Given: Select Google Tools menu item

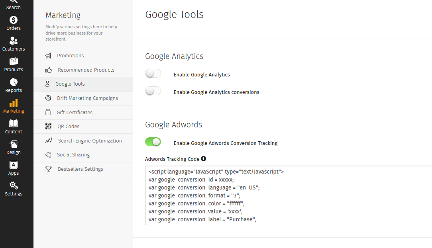Looking at the screenshot, I should point(83,84).
